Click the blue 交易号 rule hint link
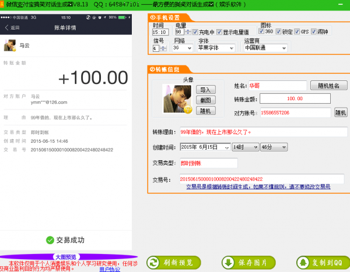 coord(258,186)
